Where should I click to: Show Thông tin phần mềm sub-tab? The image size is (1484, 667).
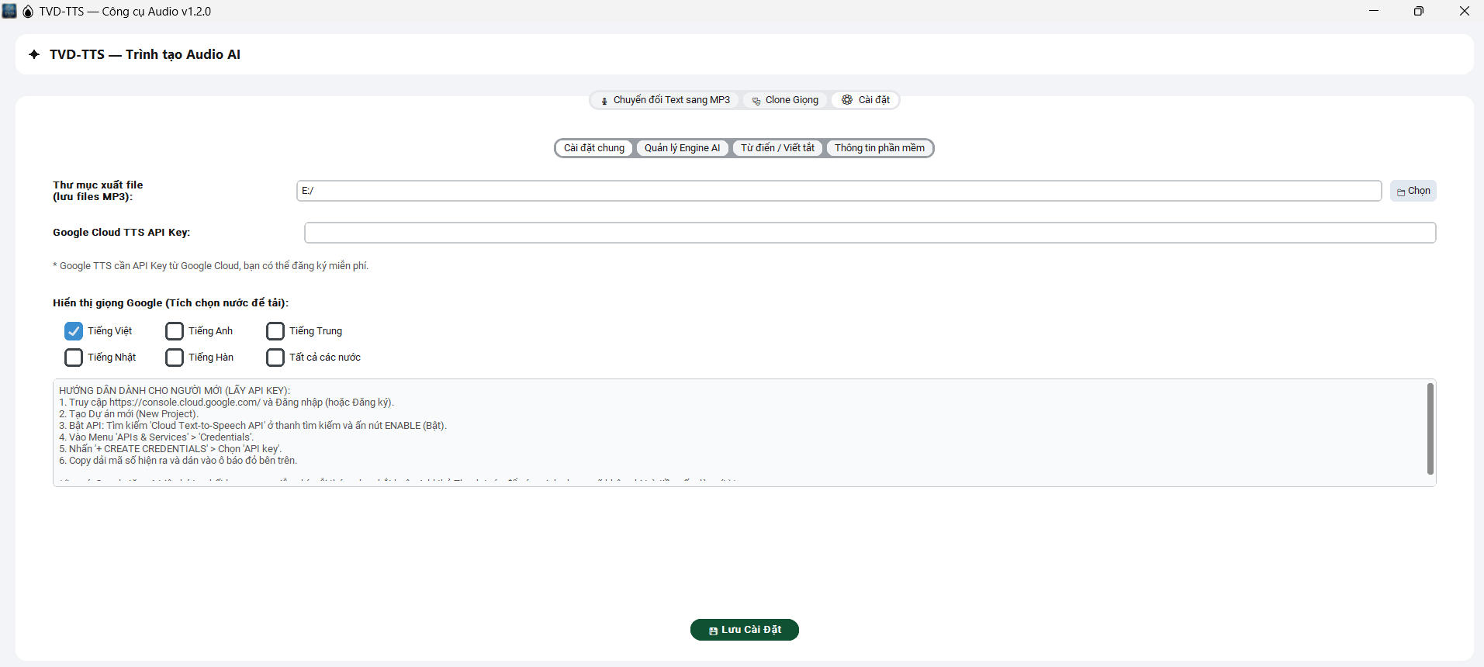click(x=879, y=148)
